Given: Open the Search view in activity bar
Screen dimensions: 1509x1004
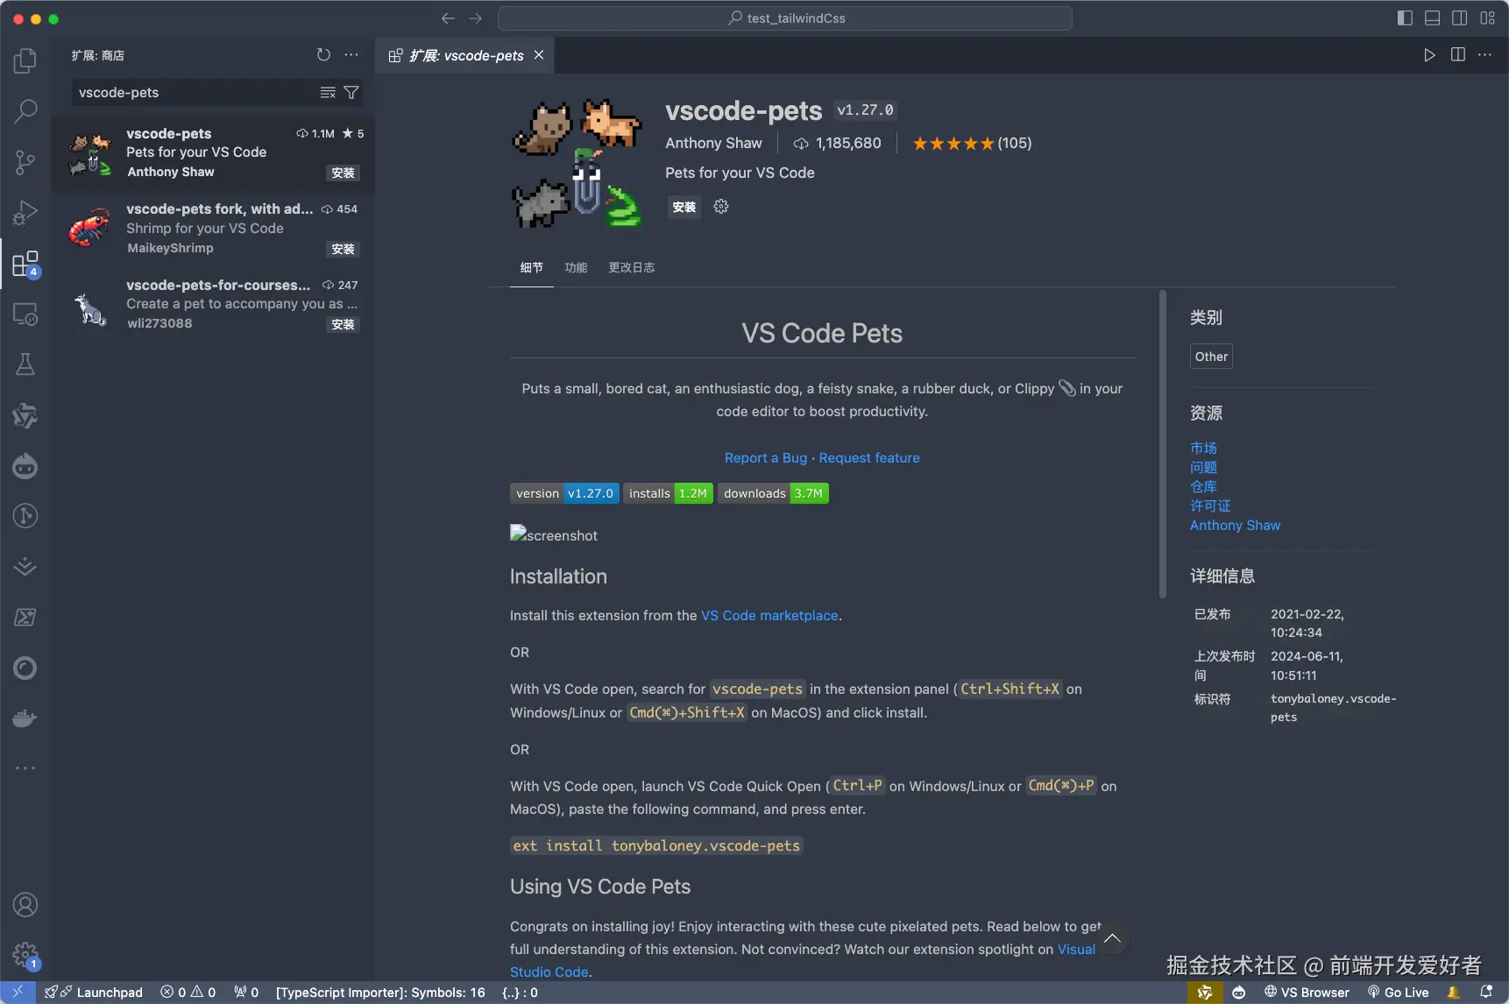Looking at the screenshot, I should 25,111.
